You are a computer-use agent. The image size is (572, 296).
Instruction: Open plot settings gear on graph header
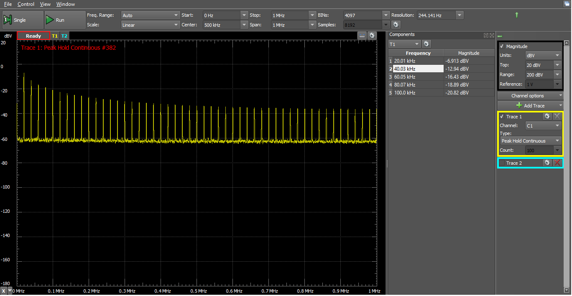(x=372, y=36)
